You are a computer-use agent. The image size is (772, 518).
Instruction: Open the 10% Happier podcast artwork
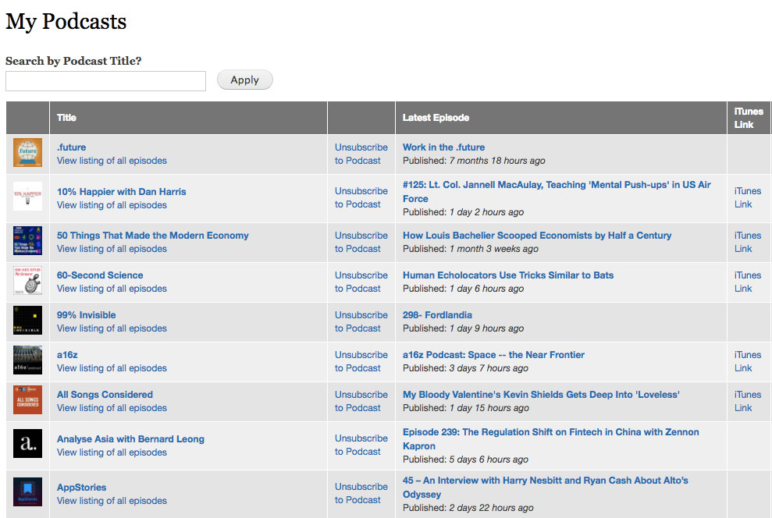pyautogui.click(x=27, y=197)
